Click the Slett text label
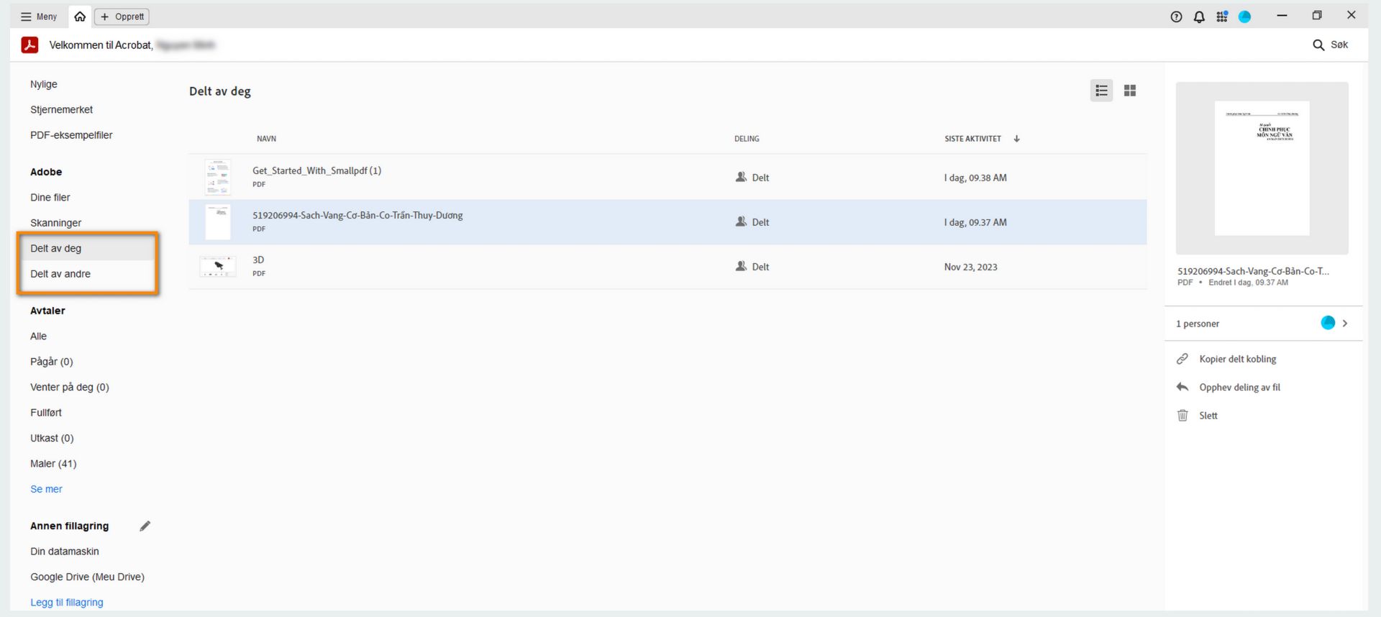1381x617 pixels. (x=1208, y=416)
